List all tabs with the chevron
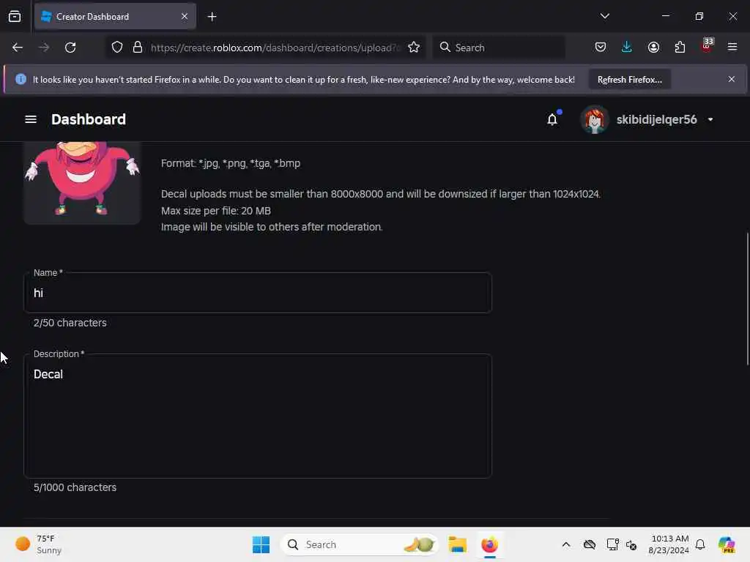750x562 pixels. [x=604, y=16]
